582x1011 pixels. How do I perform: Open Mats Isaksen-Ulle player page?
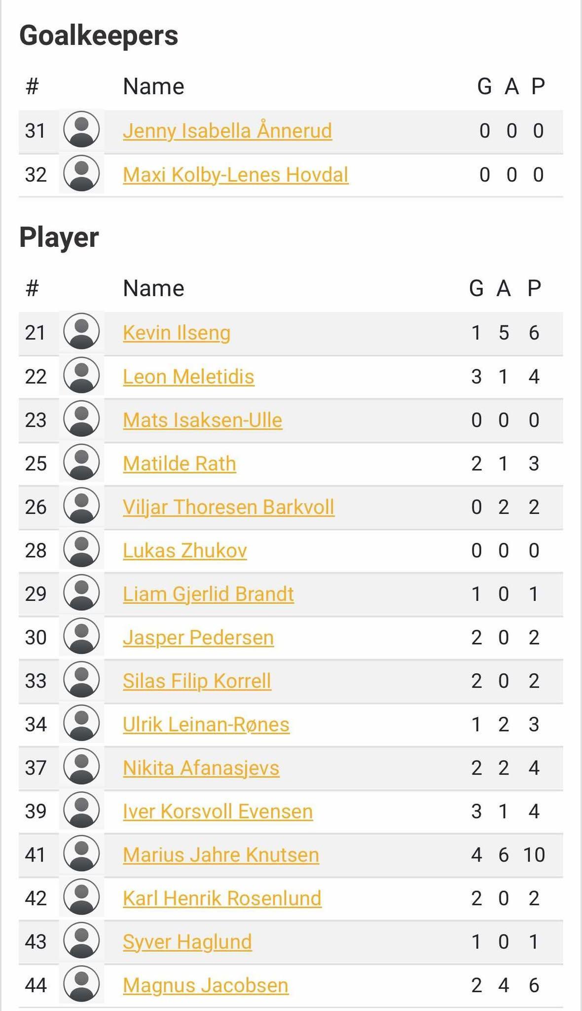(x=202, y=420)
